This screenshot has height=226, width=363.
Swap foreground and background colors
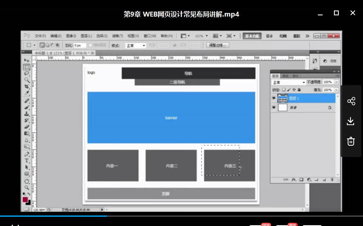point(29,194)
